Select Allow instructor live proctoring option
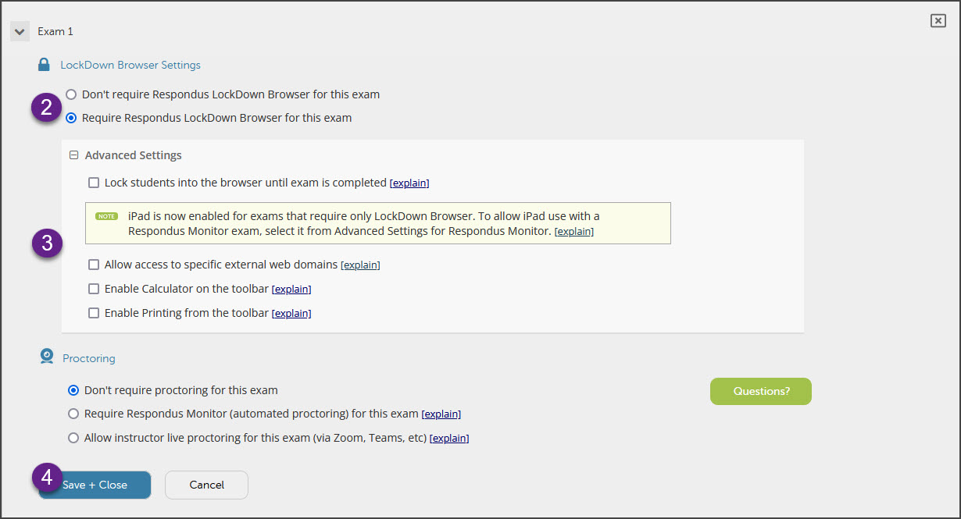The width and height of the screenshot is (961, 519). coord(73,438)
